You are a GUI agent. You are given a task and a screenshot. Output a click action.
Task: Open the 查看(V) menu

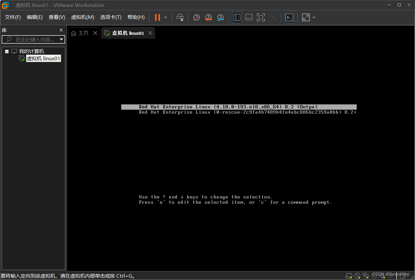click(x=57, y=17)
